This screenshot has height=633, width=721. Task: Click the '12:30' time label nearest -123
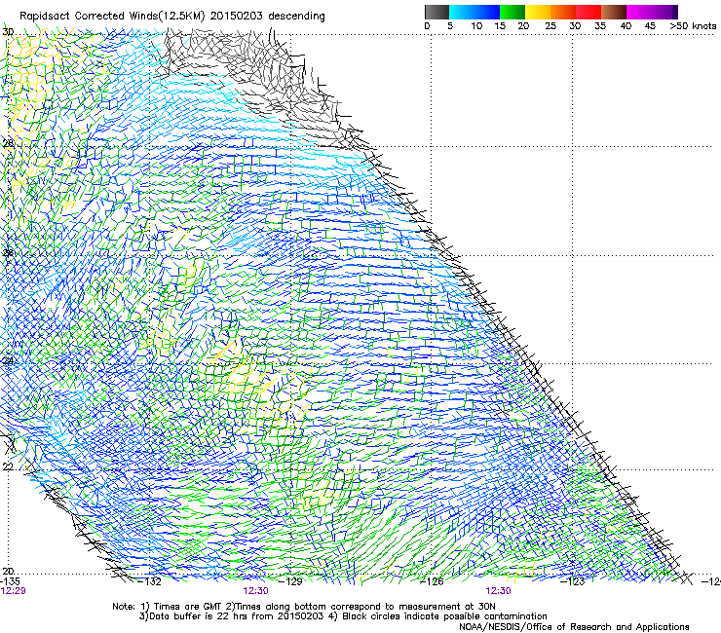(499, 591)
